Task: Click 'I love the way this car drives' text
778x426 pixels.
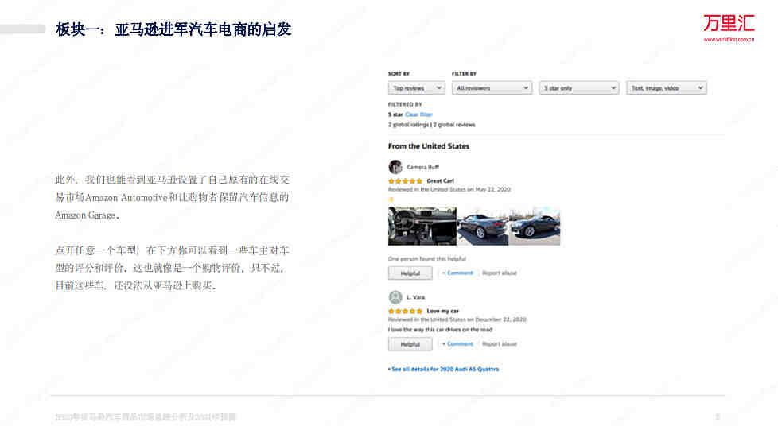Action: click(x=440, y=329)
